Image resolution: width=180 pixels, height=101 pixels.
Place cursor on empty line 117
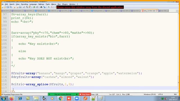coord(94,88)
